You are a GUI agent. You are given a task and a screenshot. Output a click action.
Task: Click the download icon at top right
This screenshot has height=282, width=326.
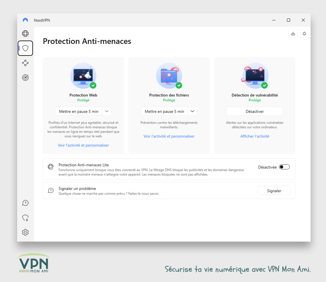293,34
